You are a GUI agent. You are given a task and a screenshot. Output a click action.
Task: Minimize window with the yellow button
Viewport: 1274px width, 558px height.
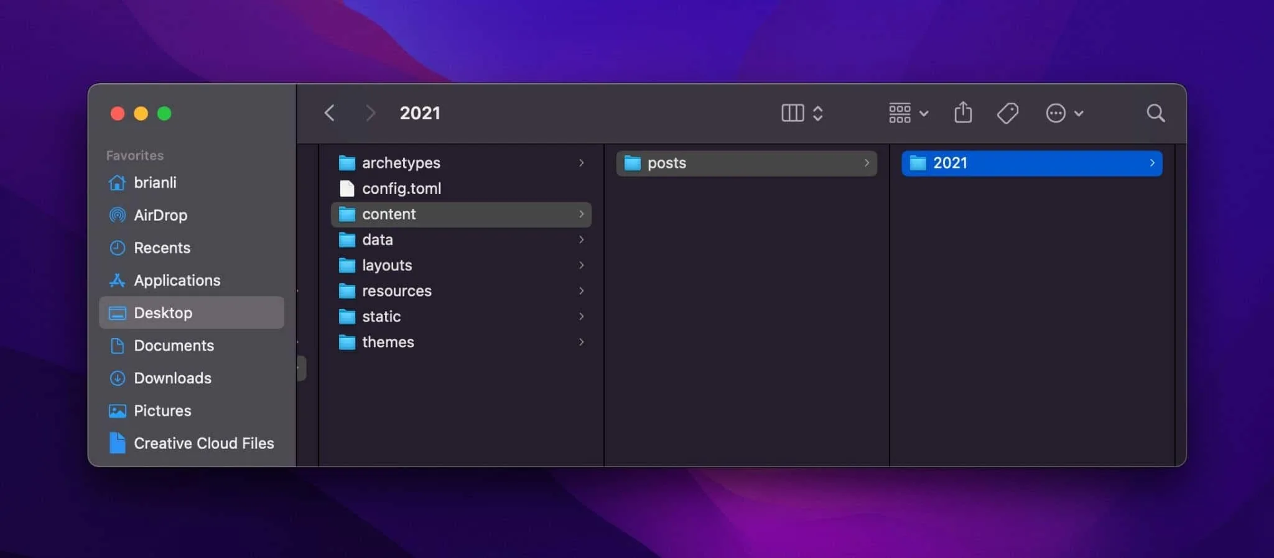(x=141, y=114)
